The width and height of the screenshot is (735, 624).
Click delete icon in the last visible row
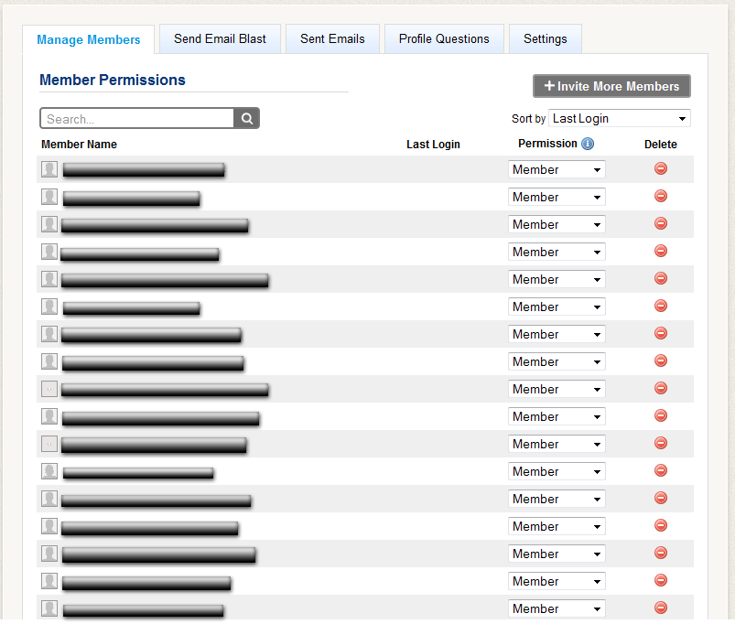point(661,608)
